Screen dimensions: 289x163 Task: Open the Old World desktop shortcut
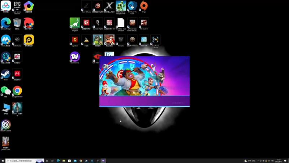pyautogui.click(x=132, y=41)
